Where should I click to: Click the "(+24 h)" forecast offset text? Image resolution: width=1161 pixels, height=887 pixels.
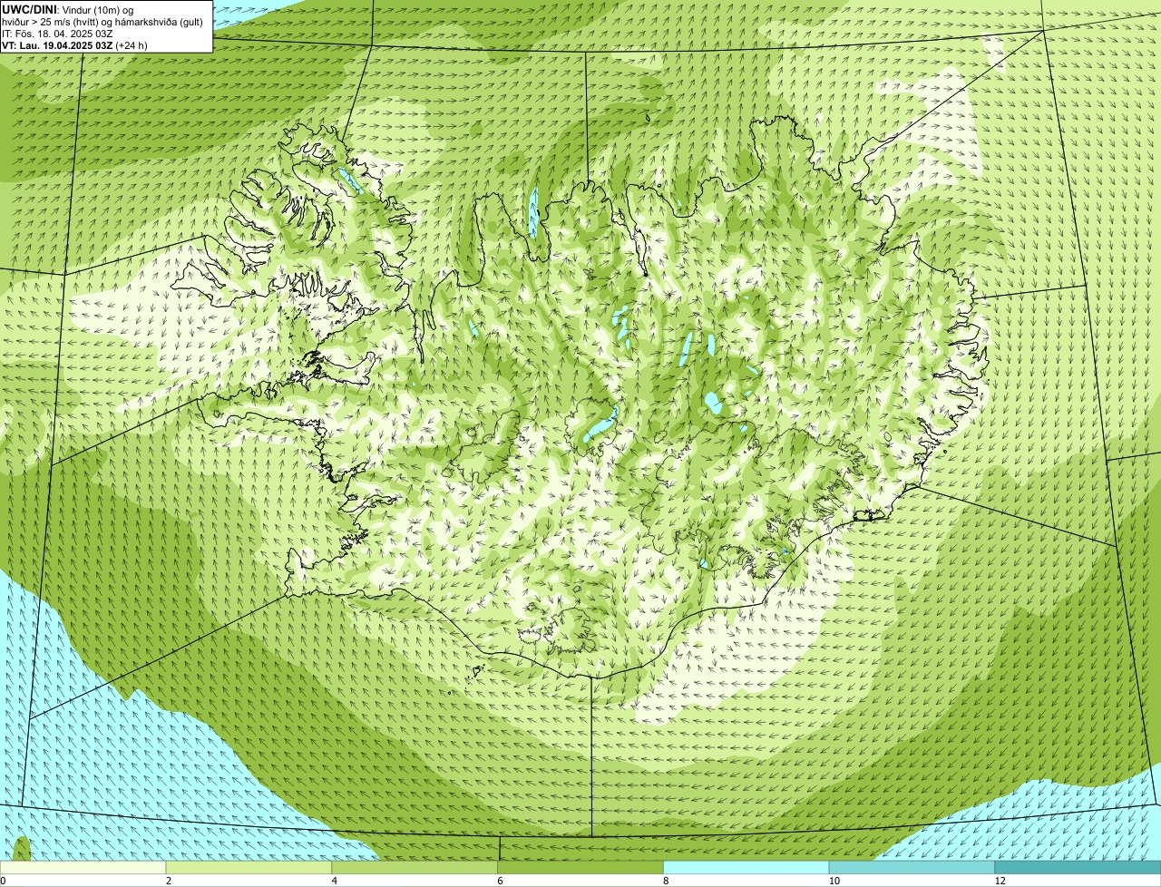132,44
